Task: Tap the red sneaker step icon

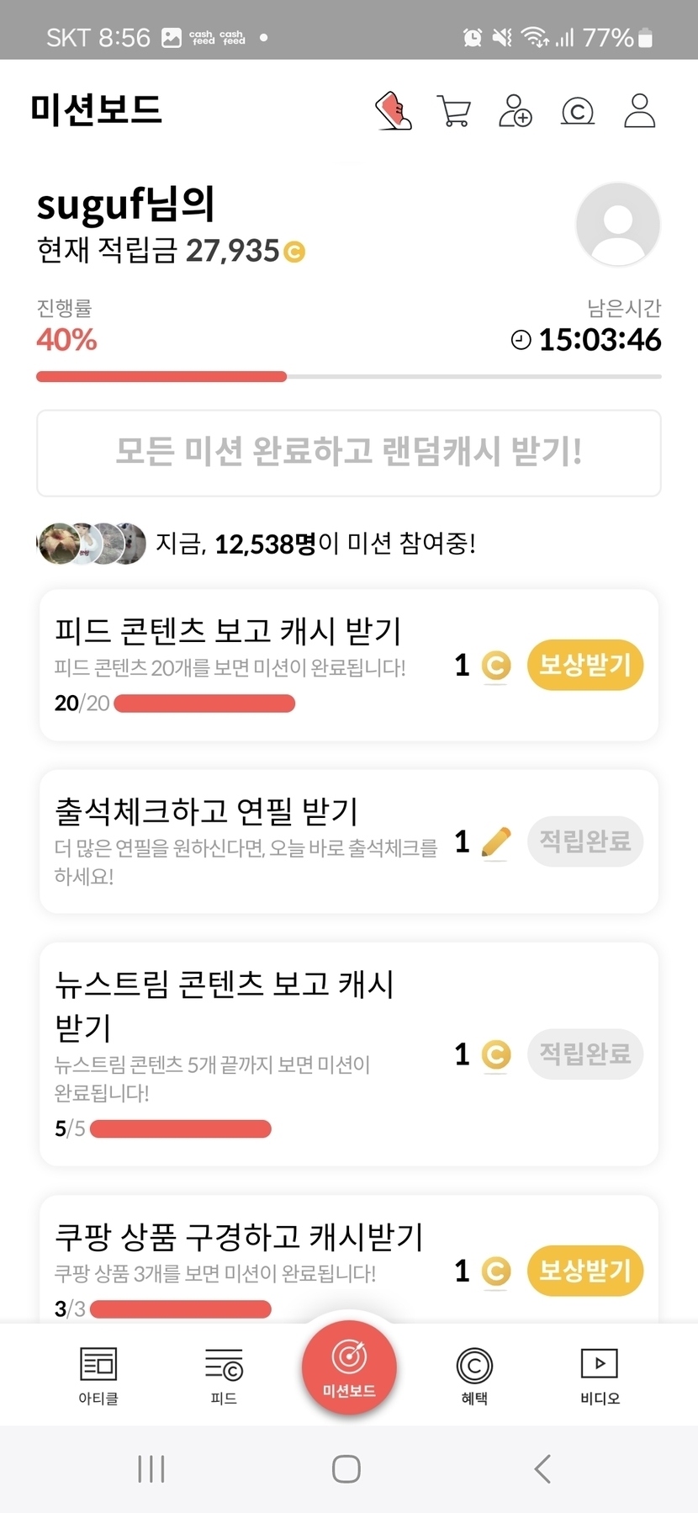Action: [x=393, y=110]
